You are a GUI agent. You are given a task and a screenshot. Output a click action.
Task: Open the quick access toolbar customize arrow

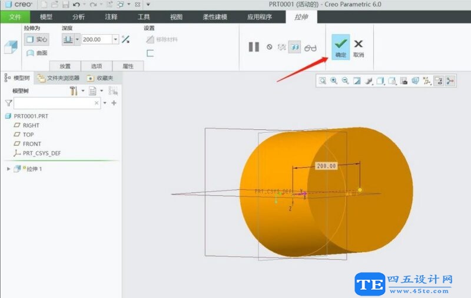(148, 5)
